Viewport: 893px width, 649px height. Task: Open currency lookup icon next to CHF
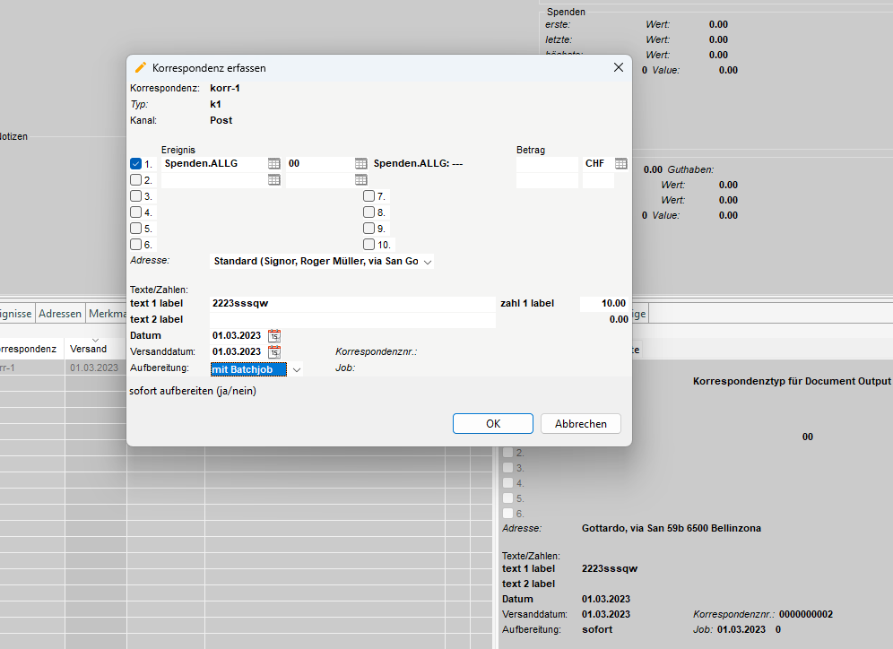click(620, 164)
